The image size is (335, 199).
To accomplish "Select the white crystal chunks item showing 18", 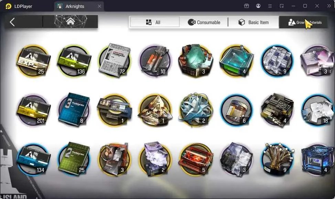I will 318,110.
